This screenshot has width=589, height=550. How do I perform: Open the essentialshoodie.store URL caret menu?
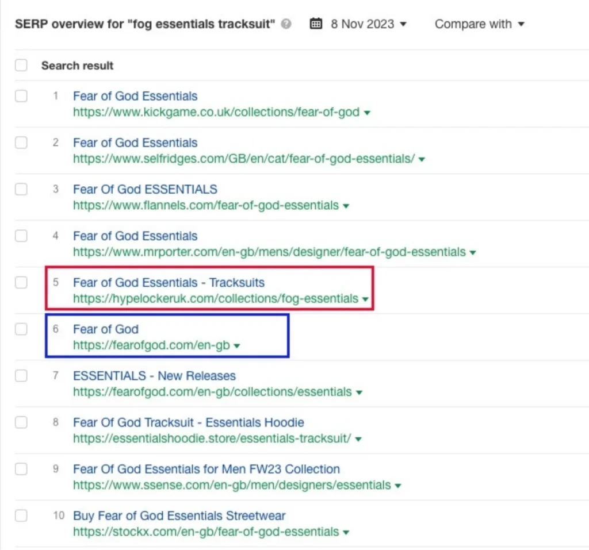pos(358,439)
